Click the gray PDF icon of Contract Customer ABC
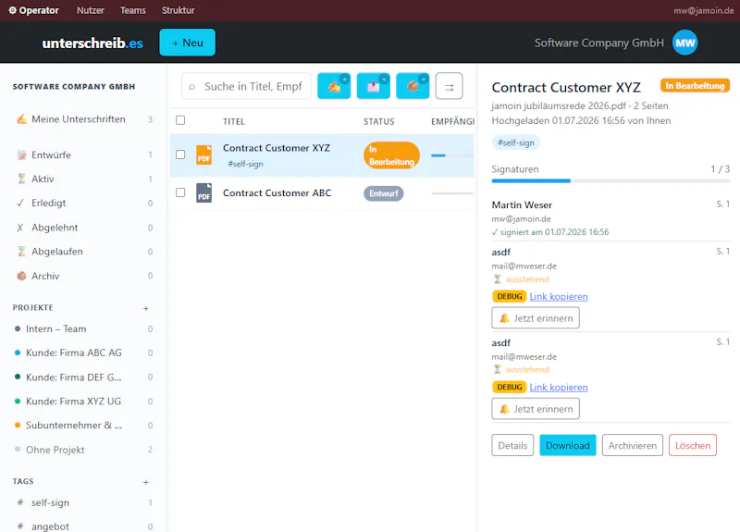The height and width of the screenshot is (532, 740). [x=203, y=193]
